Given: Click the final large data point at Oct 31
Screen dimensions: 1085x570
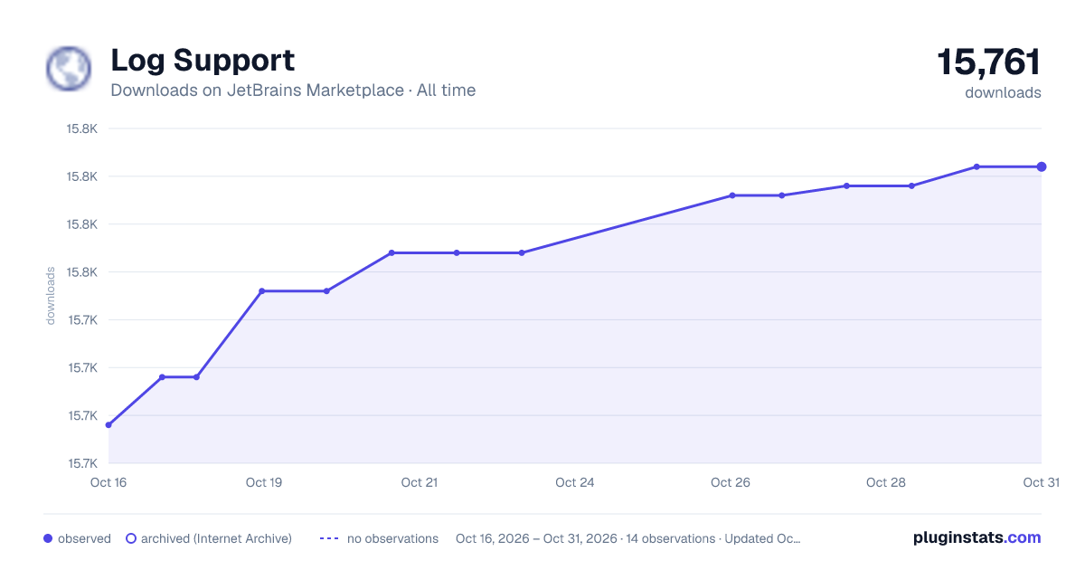Looking at the screenshot, I should (x=1042, y=166).
